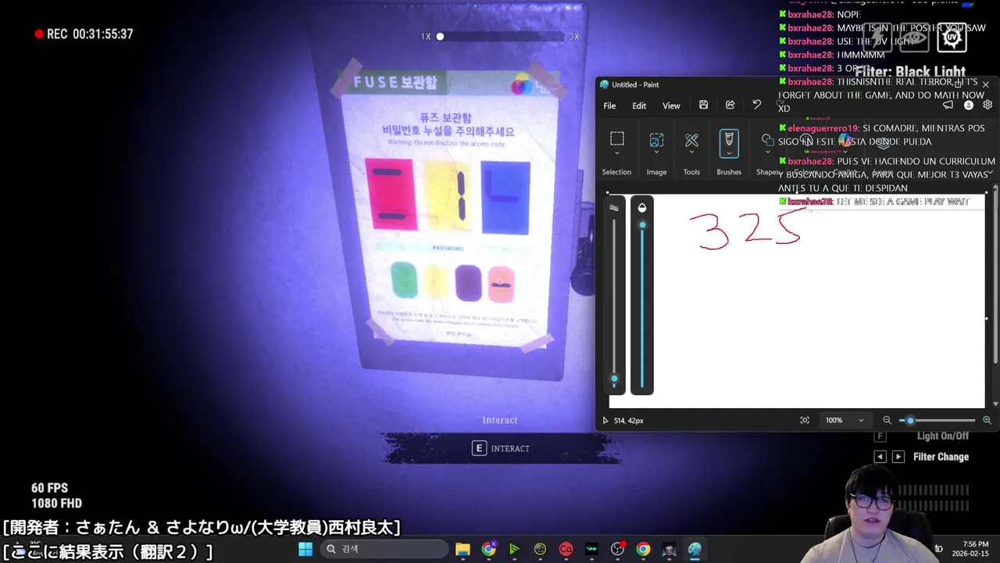The image size is (1000, 563).
Task: Open the Edit menu in Paint
Action: (x=639, y=106)
